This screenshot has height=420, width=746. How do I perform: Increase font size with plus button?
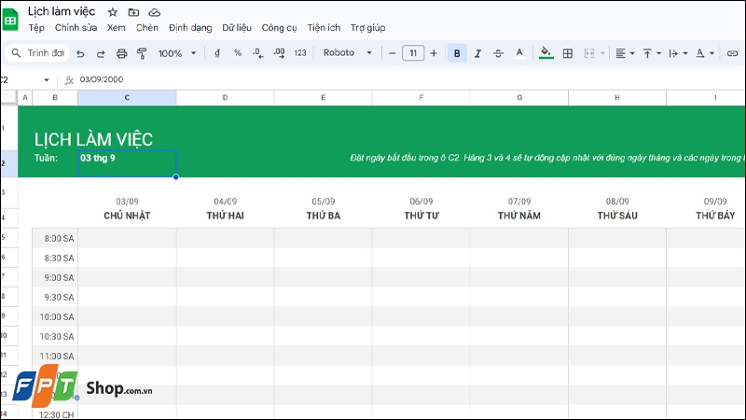click(434, 53)
